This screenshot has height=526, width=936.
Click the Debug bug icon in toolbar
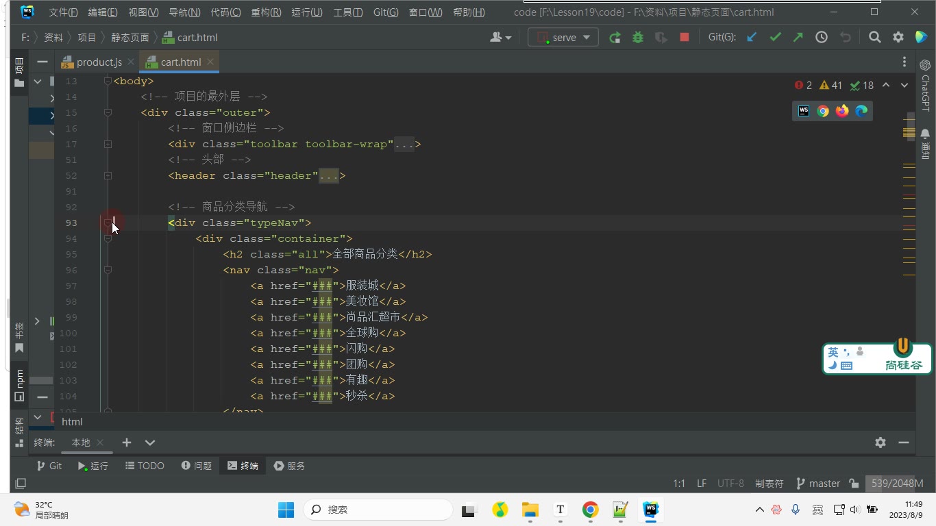pos(638,38)
